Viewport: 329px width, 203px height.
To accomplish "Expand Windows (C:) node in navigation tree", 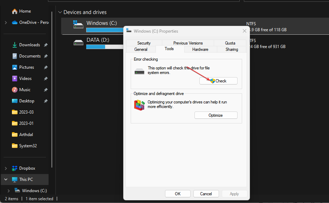I will (9, 191).
